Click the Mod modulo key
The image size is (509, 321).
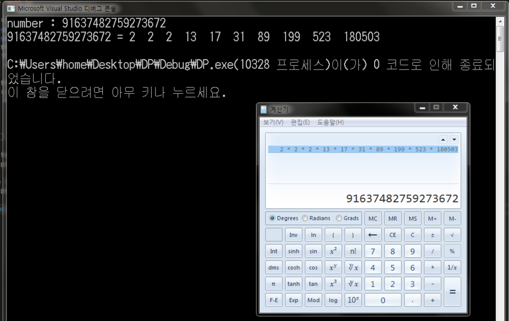[314, 300]
